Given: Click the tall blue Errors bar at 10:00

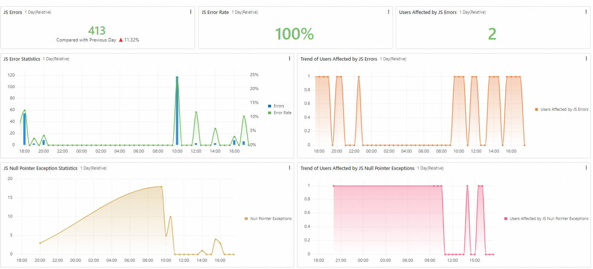Looking at the screenshot, I should [177, 111].
